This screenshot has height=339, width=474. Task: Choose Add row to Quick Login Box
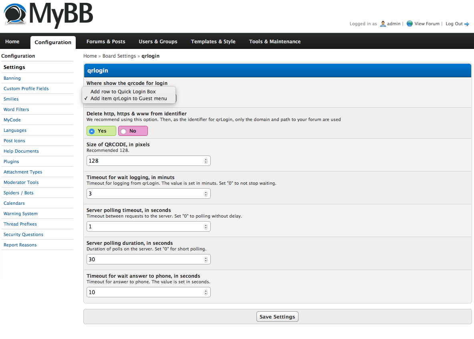pos(123,92)
